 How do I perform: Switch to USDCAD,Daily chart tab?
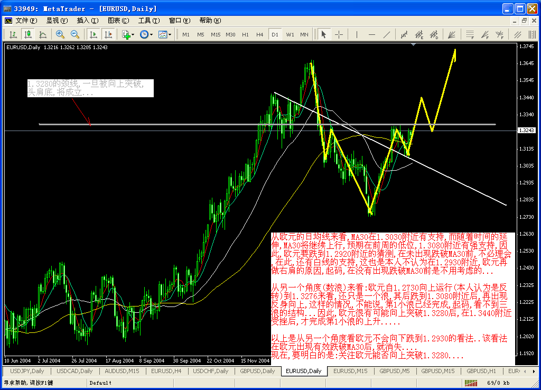pos(74,371)
